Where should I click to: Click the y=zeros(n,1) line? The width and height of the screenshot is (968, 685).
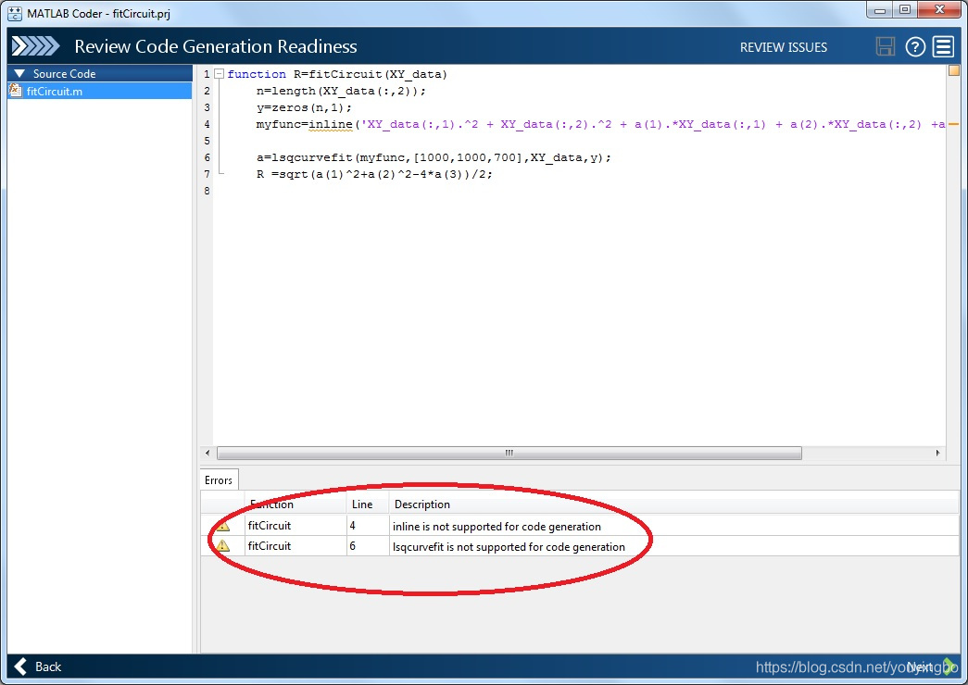[304, 107]
